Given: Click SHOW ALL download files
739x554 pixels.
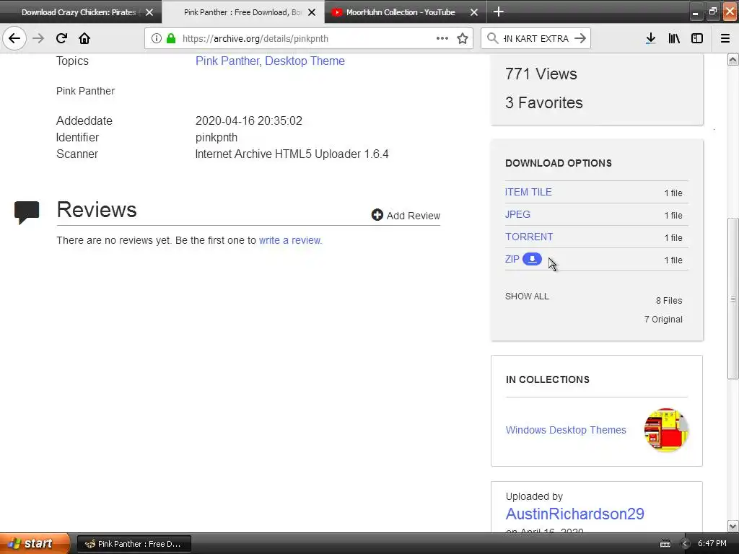Looking at the screenshot, I should pyautogui.click(x=527, y=296).
